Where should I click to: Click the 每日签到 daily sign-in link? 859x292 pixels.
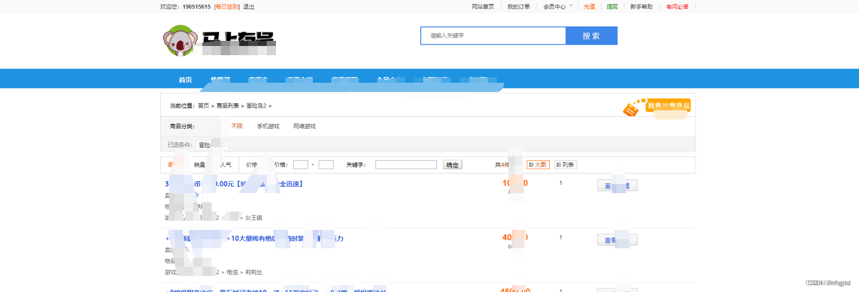[227, 7]
